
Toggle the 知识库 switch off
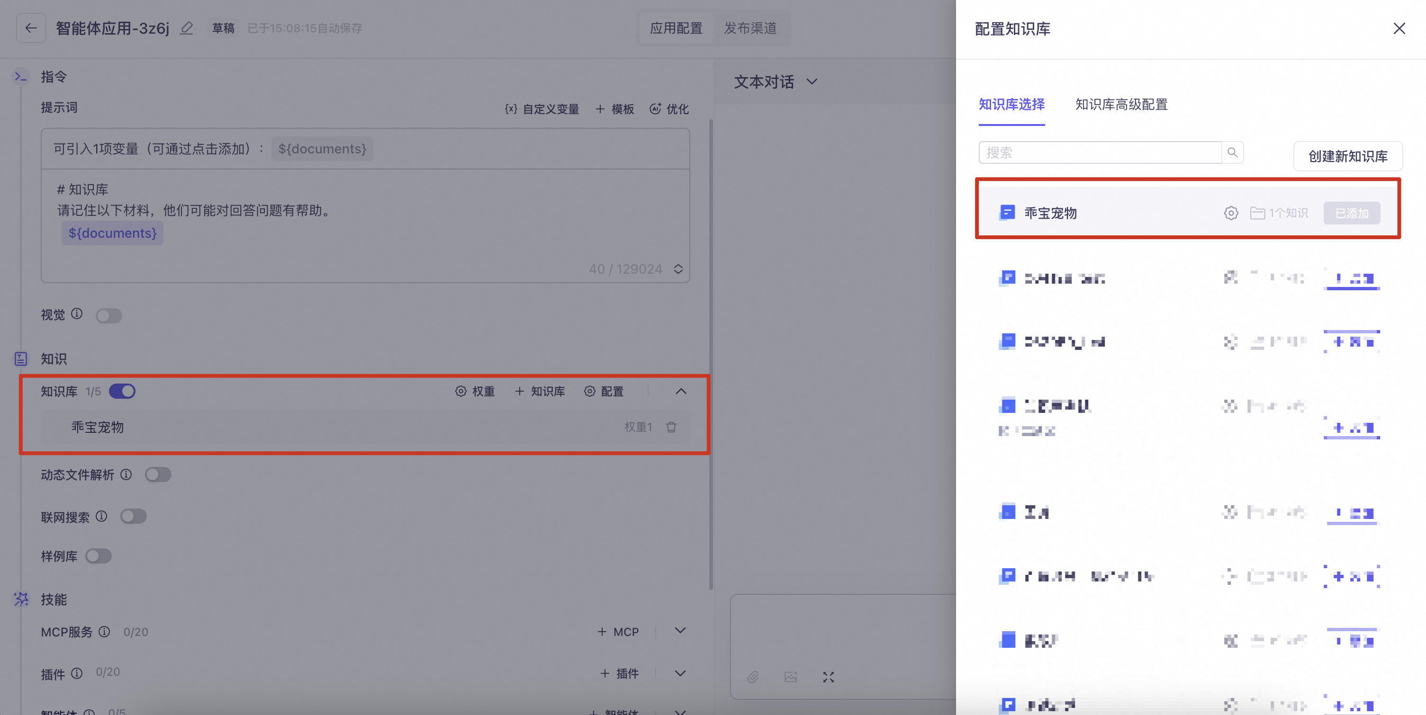point(122,391)
